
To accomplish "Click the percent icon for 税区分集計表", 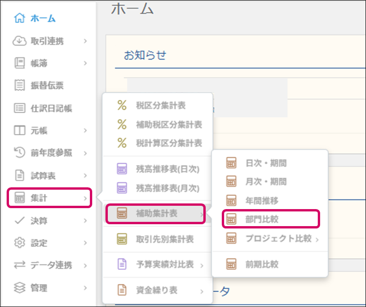I will coord(122,106).
